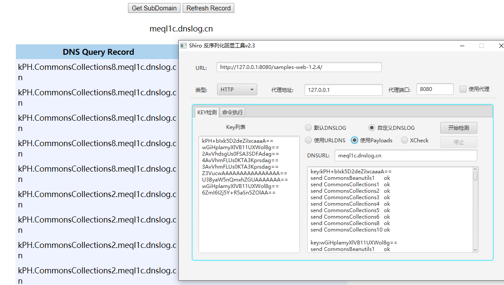Select key Z3VucwAAAAAAAAAAAAAAAA== in Key list
Image resolution: width=504 pixels, height=285 pixels.
point(245,173)
